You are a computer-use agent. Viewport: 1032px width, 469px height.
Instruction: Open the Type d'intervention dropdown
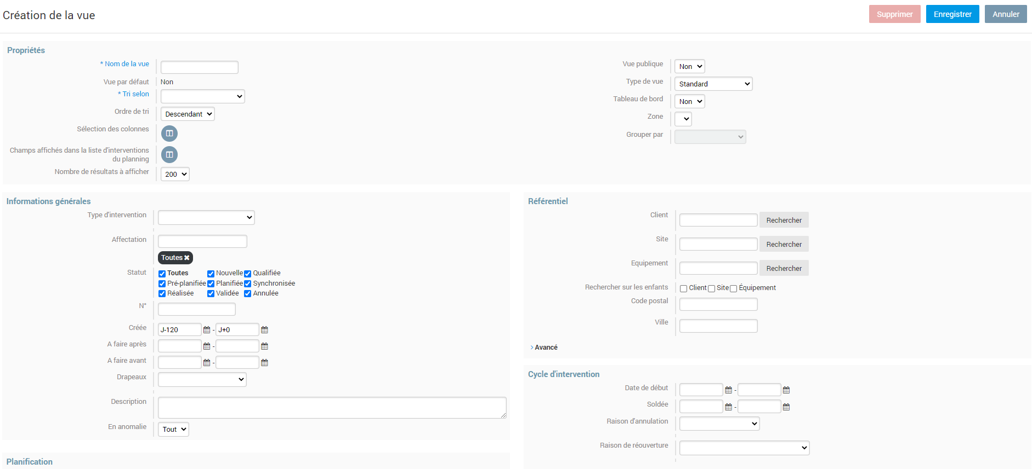[206, 217]
